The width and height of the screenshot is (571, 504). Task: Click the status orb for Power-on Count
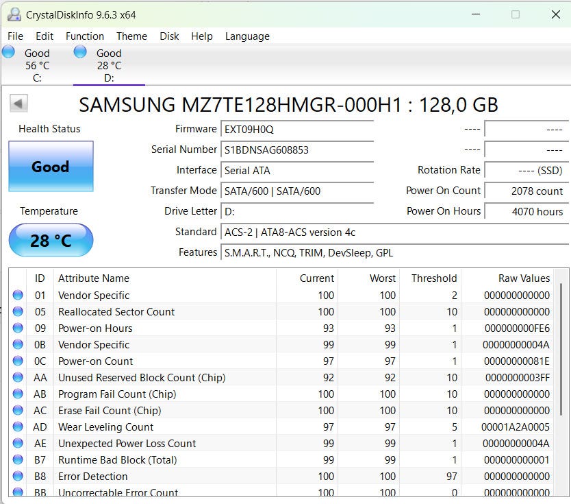point(18,361)
